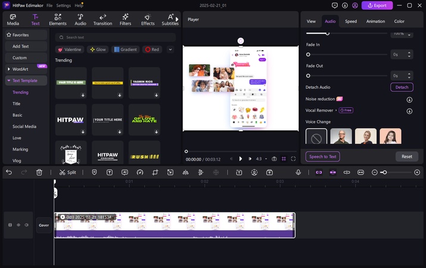Image resolution: width=426 pixels, height=268 pixels.
Task: Mute the video track speaker icon
Action: click(27, 225)
